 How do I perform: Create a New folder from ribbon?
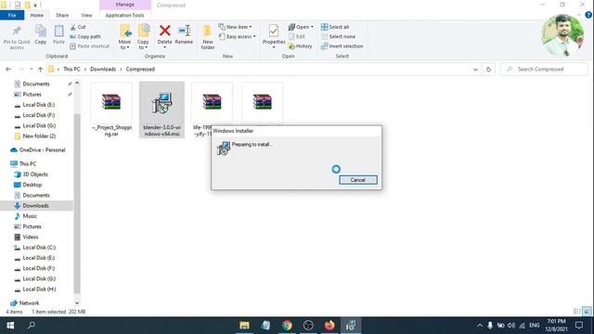208,37
